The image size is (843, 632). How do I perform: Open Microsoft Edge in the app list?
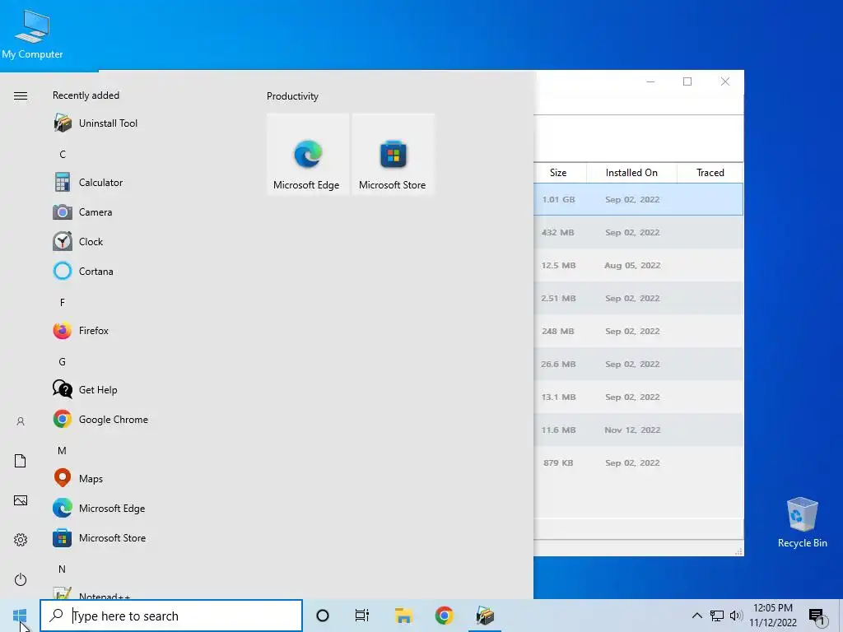[99, 508]
